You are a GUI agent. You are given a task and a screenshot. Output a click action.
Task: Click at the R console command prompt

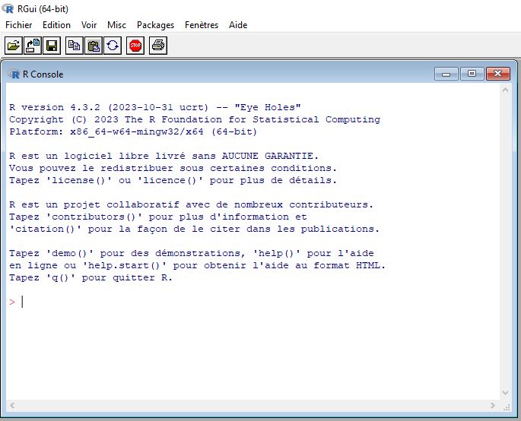click(23, 302)
